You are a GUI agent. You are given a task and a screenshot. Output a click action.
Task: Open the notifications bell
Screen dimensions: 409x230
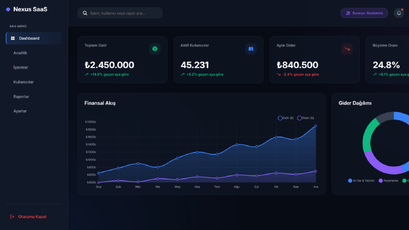pyautogui.click(x=399, y=13)
